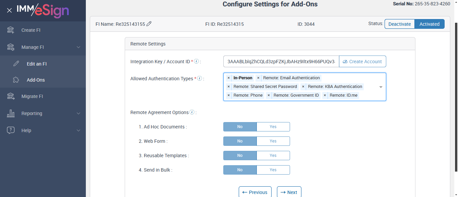Click the Create Account button
This screenshot has height=197, width=458.
pos(362,62)
